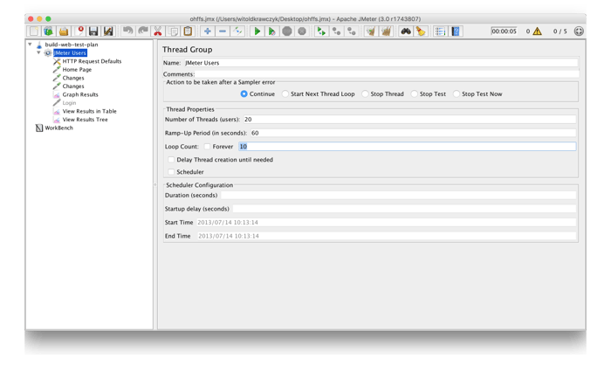The width and height of the screenshot is (611, 366).
Task: Select the WorkBench tree item
Action: [58, 128]
